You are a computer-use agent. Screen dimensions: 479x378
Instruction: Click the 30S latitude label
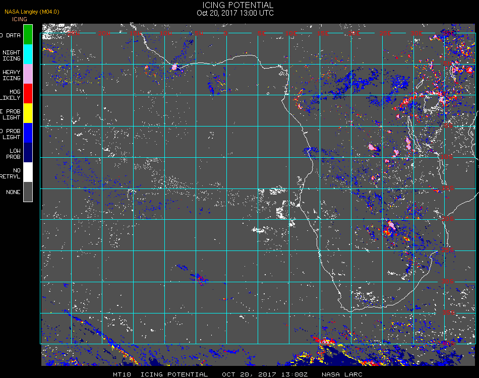pyautogui.click(x=448, y=282)
